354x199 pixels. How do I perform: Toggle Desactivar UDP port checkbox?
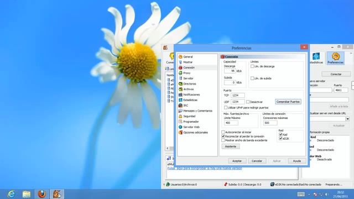[248, 102]
